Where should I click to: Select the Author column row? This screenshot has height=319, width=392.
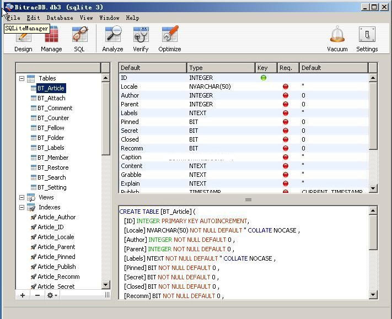tap(244, 95)
